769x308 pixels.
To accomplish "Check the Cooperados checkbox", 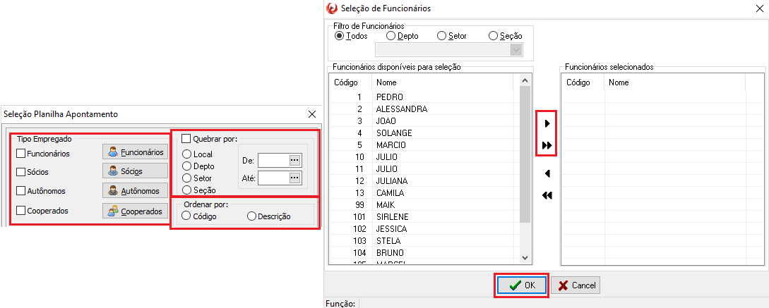I will pyautogui.click(x=20, y=211).
